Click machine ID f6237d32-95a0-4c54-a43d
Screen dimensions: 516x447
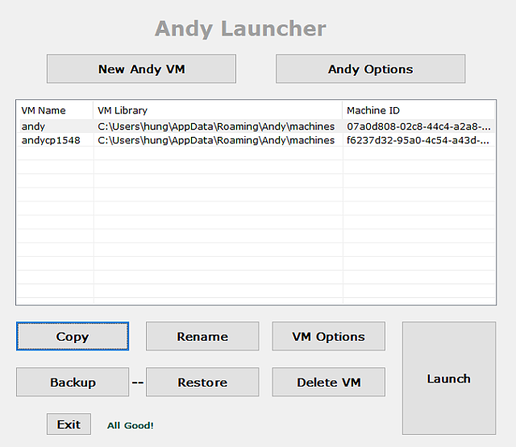click(x=418, y=140)
